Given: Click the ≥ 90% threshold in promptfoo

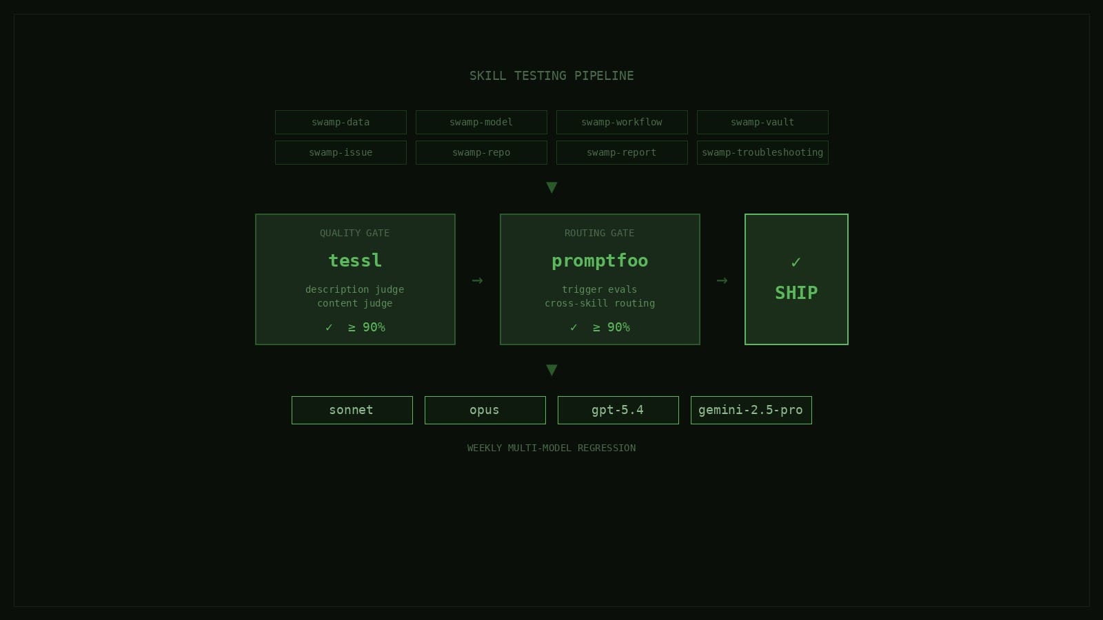Looking at the screenshot, I should click(611, 327).
